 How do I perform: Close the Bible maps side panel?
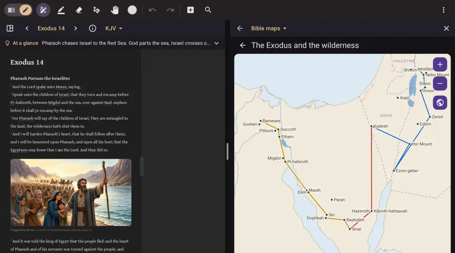click(x=446, y=28)
